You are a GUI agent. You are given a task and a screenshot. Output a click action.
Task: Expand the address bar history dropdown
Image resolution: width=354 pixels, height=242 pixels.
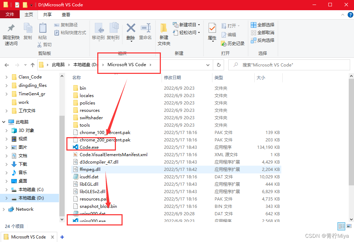click(208, 65)
